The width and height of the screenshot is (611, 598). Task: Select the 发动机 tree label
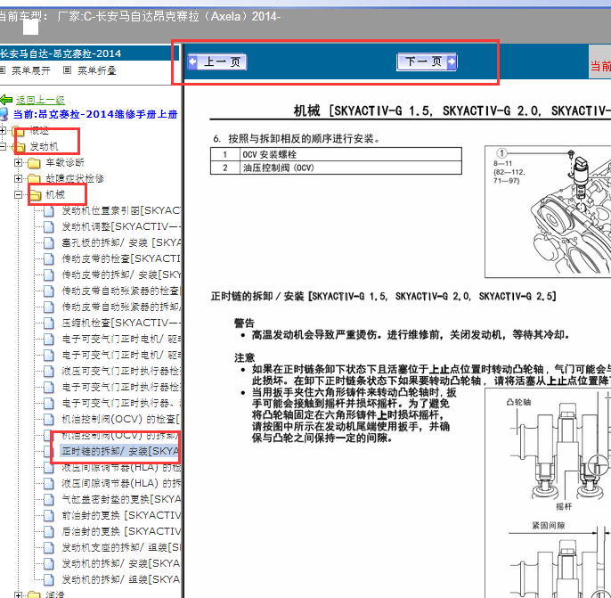click(x=44, y=146)
